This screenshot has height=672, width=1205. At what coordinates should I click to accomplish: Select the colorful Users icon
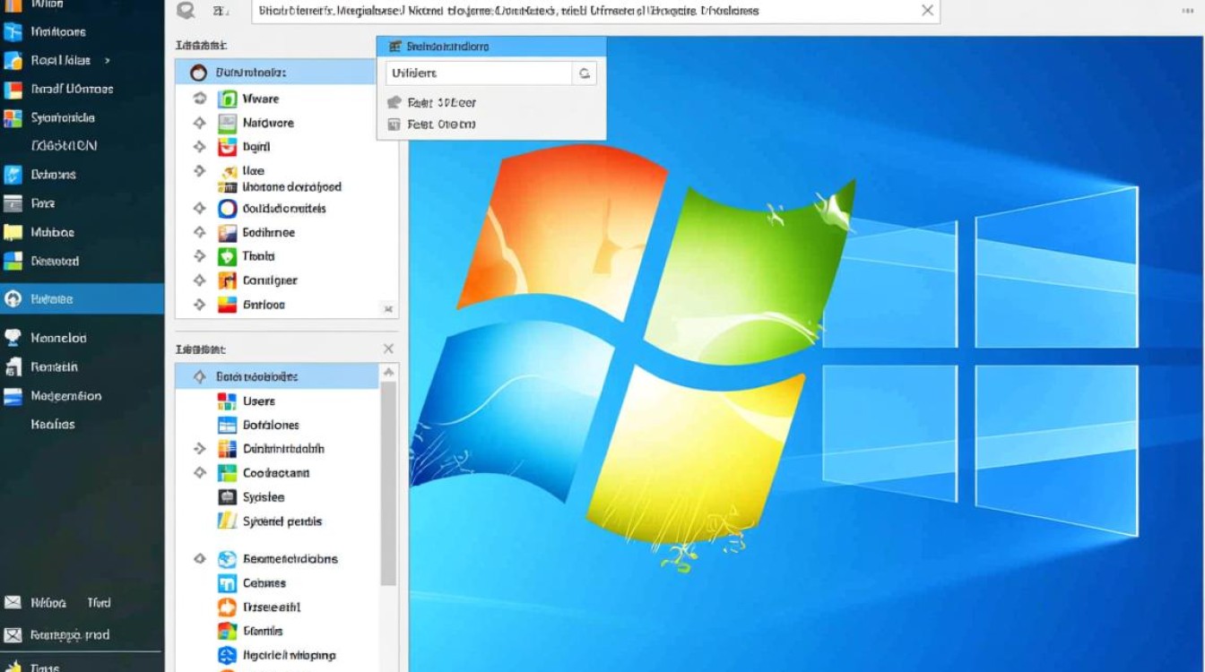(228, 401)
